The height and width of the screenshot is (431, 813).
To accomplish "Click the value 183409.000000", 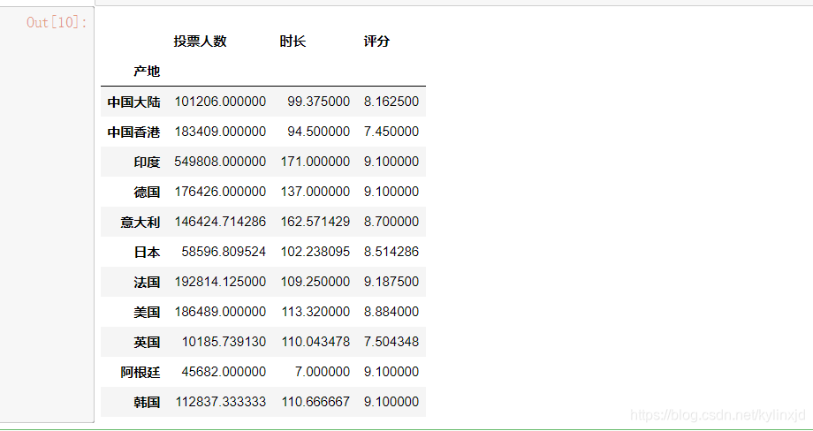I will click(220, 132).
